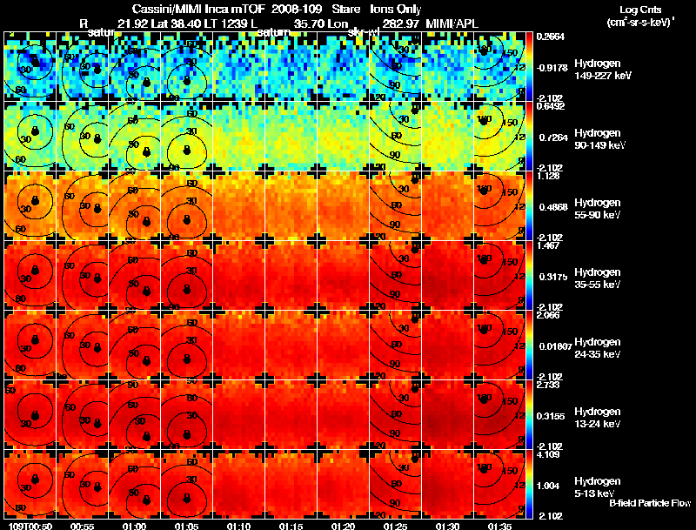Click the '35.70 Lon' header value
This screenshot has width=696, height=530.
point(321,23)
